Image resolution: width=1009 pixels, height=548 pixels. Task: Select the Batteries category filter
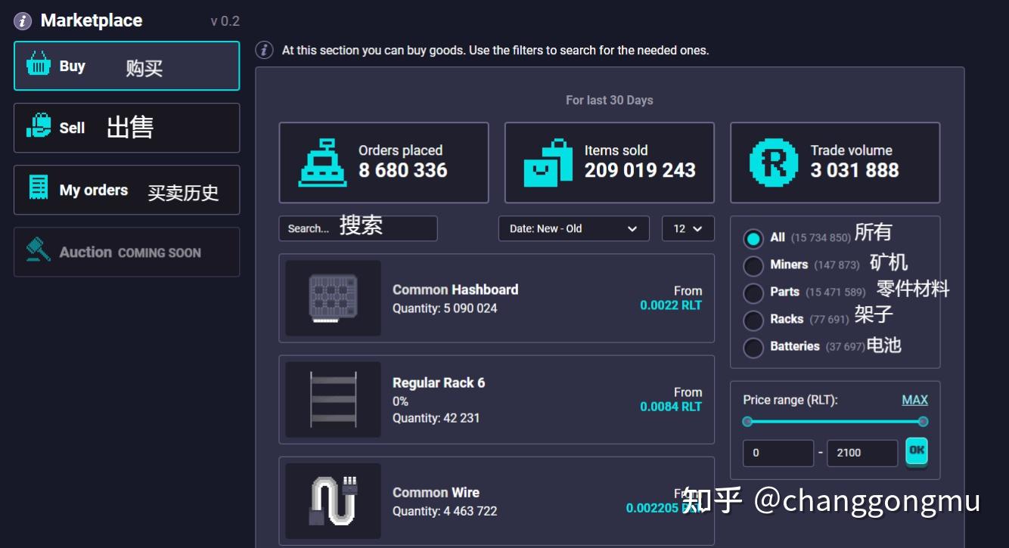[x=753, y=346]
